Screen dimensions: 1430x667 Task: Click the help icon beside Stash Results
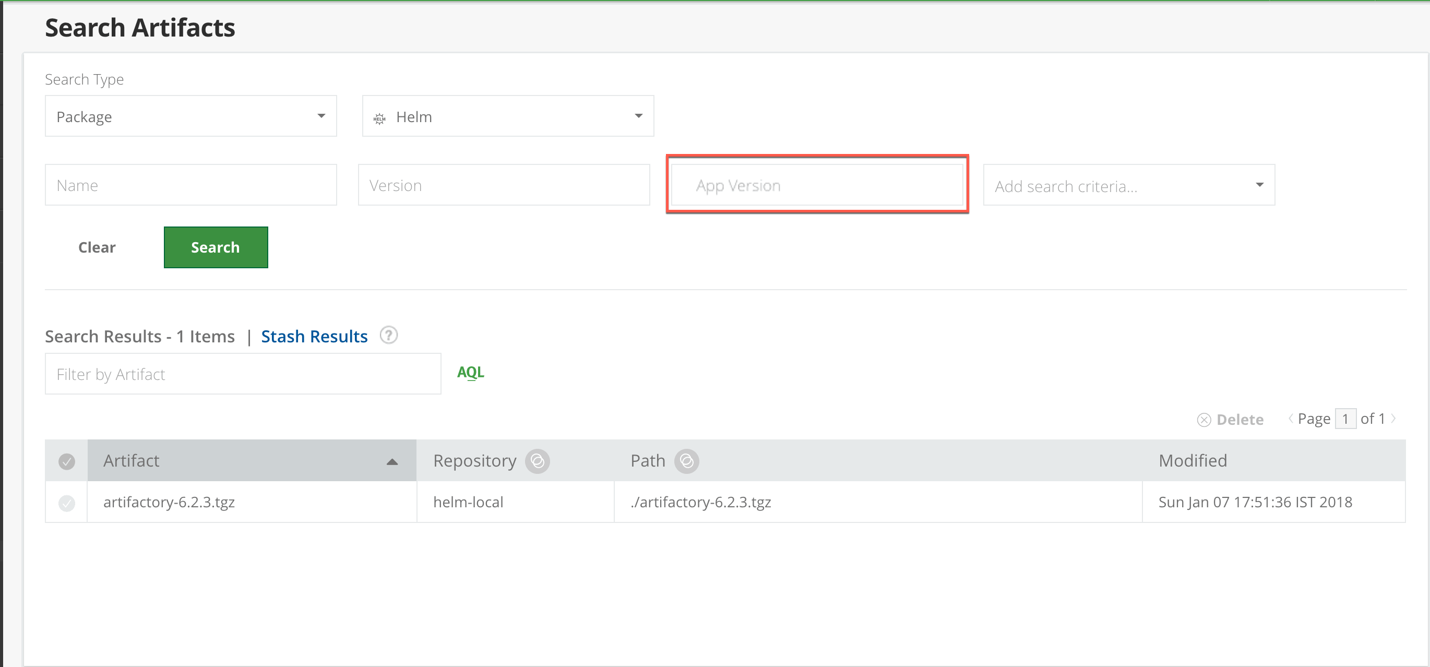[x=389, y=336]
